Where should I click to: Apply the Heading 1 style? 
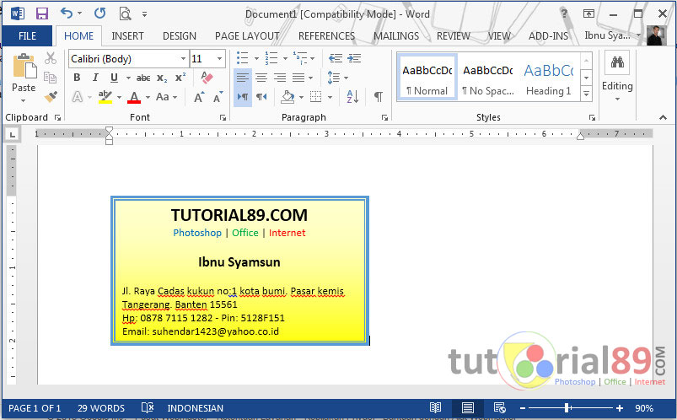pos(548,78)
